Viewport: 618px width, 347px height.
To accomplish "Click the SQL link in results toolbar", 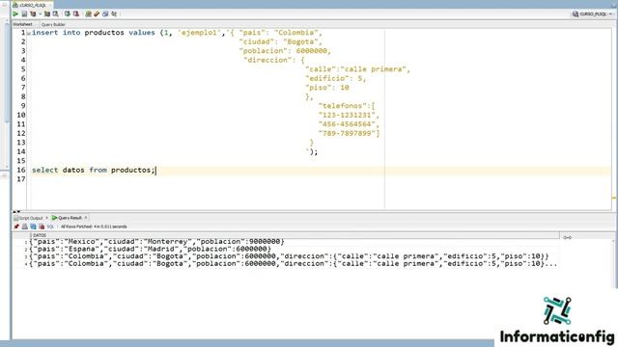I will (50, 227).
